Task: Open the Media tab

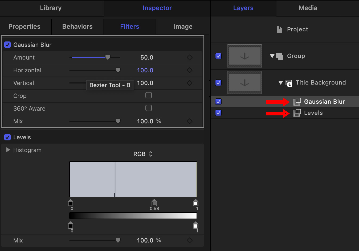Action: tap(308, 8)
